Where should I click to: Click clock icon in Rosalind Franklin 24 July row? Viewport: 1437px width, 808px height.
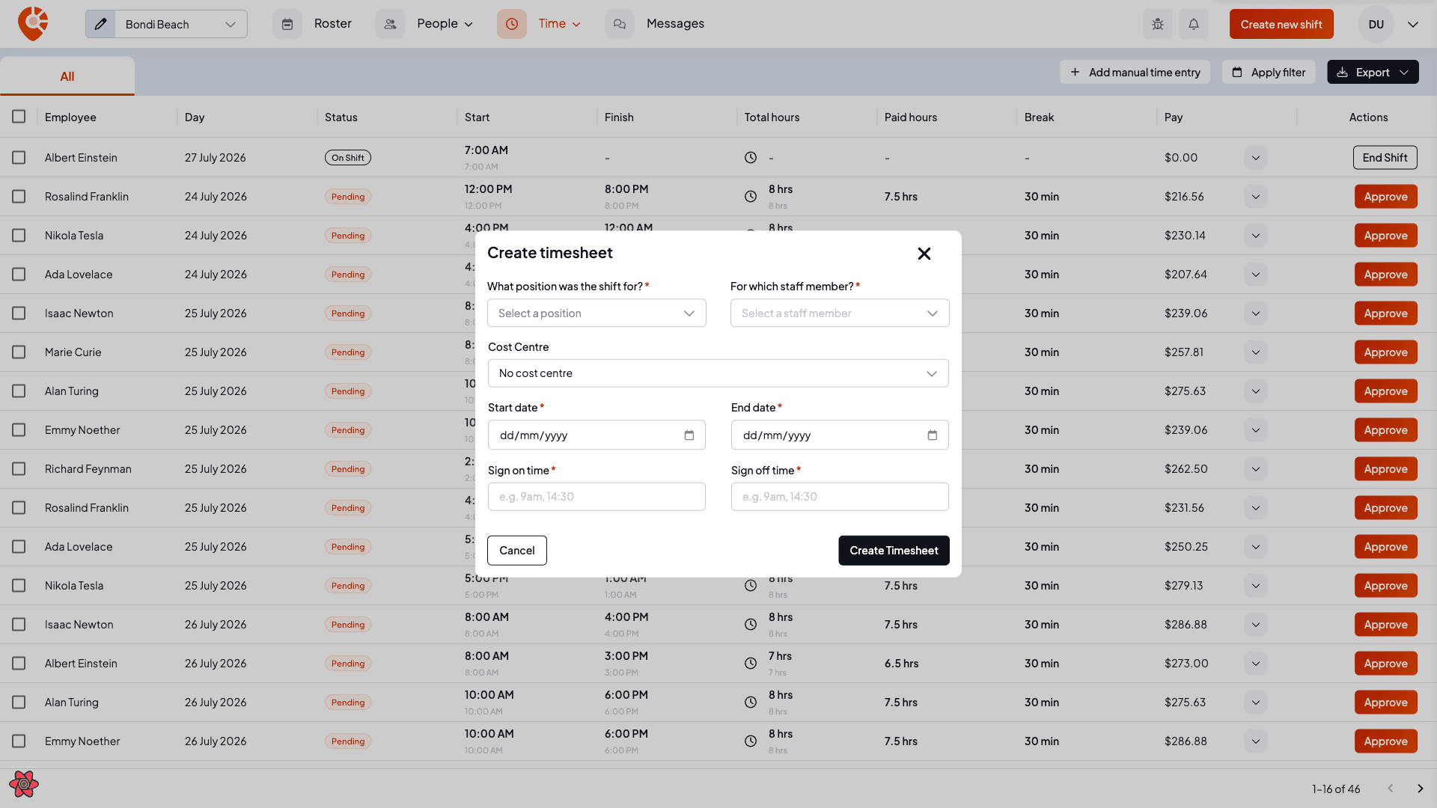751,197
